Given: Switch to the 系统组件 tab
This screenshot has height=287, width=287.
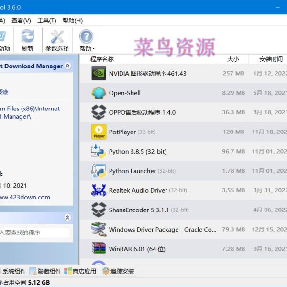Looking at the screenshot, I should pyautogui.click(x=13, y=271).
